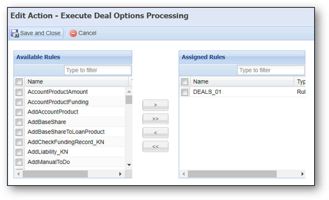
Task: Select the DEALS_01 assigned rule checkbox
Action: click(x=184, y=92)
